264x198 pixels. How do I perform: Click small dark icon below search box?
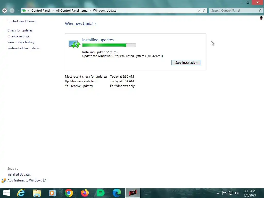click(261, 18)
